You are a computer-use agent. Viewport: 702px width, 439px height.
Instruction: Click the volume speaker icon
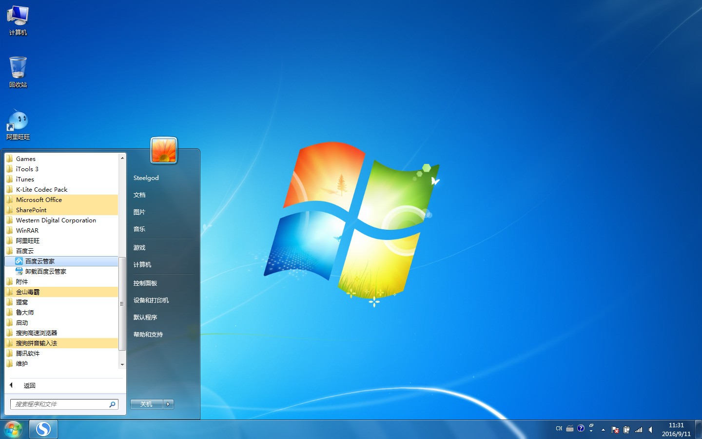(650, 430)
